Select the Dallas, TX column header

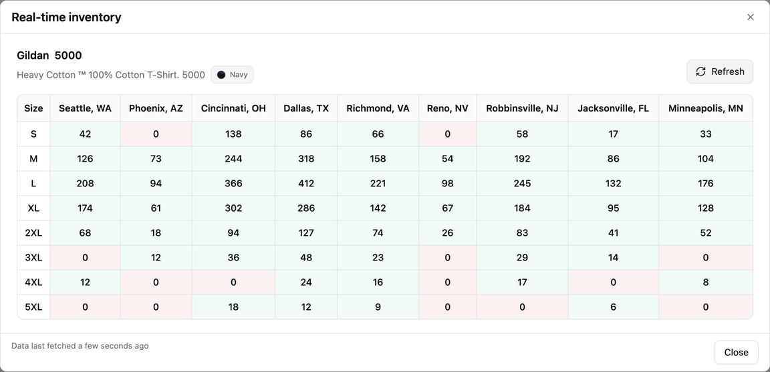(x=306, y=108)
